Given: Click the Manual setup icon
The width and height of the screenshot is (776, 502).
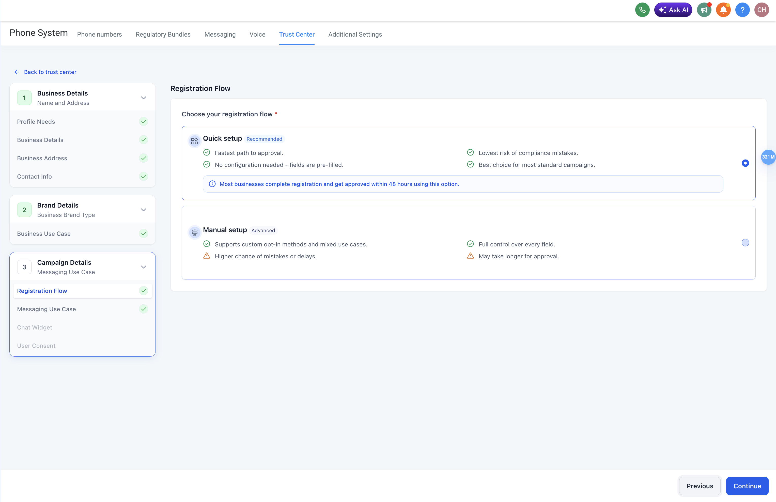Looking at the screenshot, I should tap(195, 232).
